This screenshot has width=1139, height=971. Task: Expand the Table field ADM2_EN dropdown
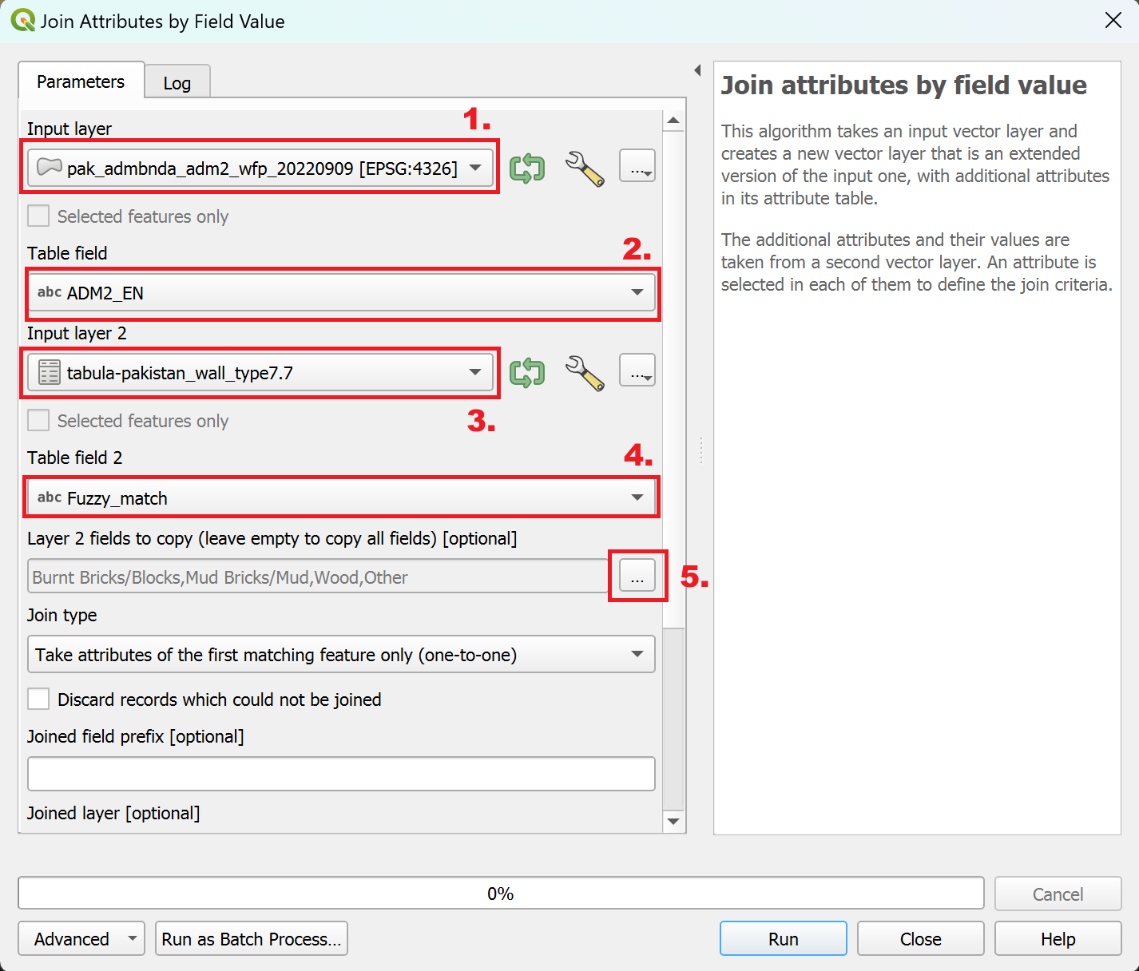click(341, 293)
